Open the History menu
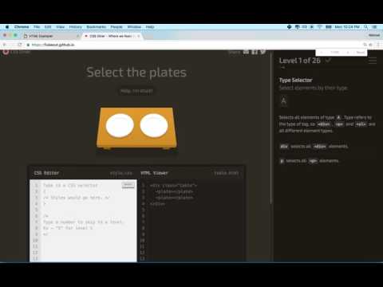 point(76,27)
